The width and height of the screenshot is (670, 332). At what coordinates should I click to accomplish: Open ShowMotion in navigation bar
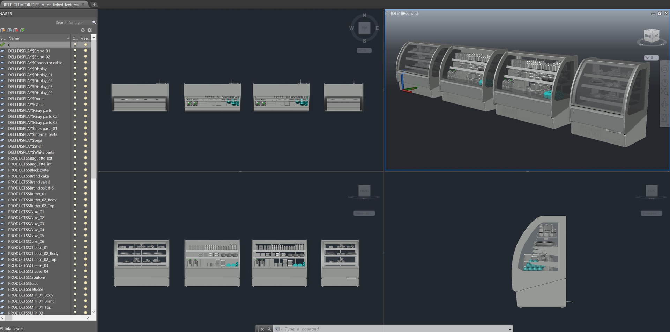click(664, 117)
